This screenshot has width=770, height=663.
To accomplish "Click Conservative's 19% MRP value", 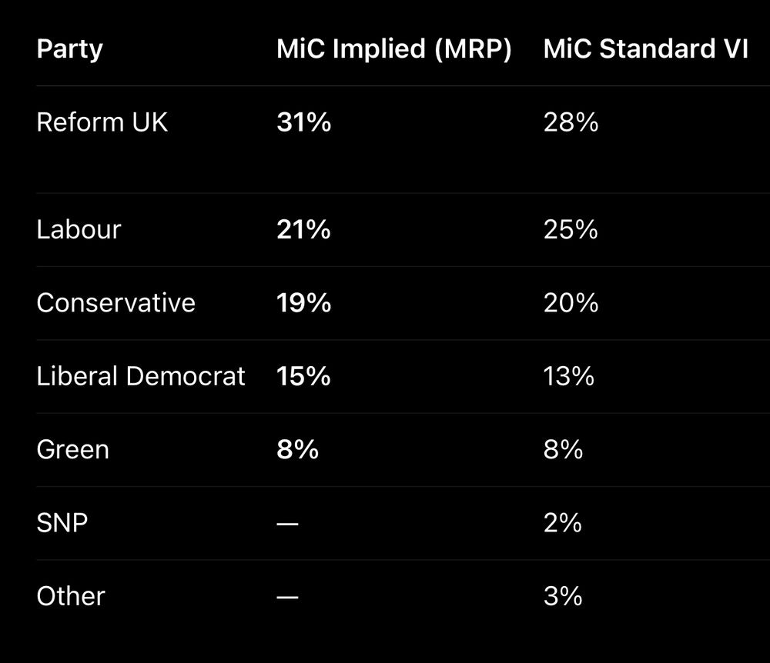I will pyautogui.click(x=303, y=302).
